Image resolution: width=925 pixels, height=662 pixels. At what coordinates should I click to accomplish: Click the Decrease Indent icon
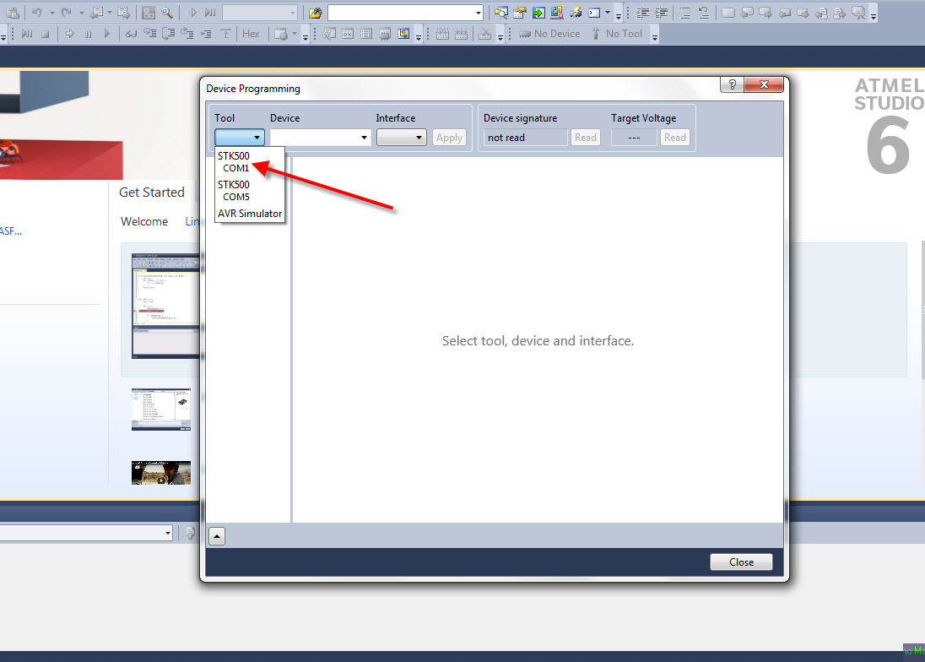[642, 13]
